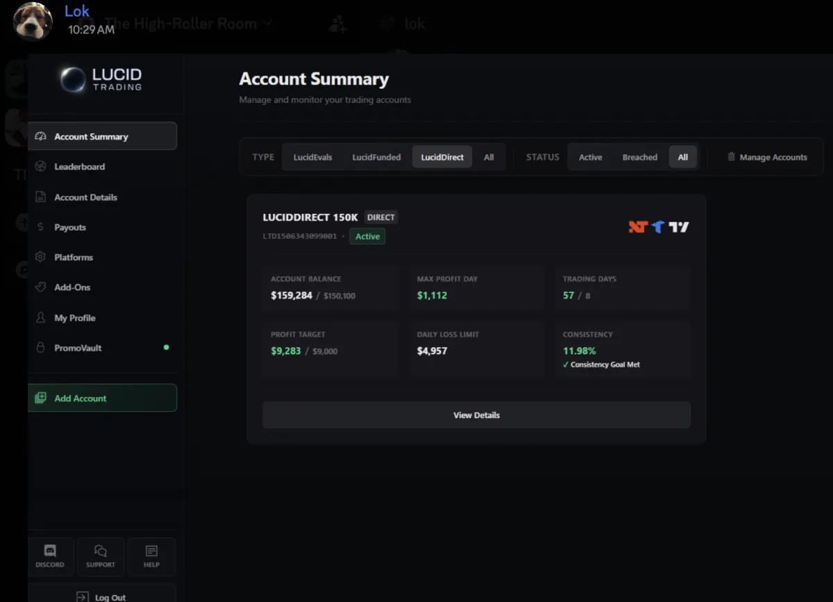Click the $9,283 profit target value

pos(286,351)
